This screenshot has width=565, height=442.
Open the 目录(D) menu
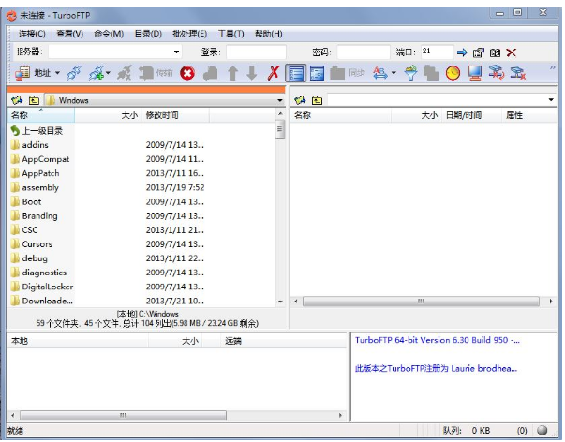tap(148, 34)
